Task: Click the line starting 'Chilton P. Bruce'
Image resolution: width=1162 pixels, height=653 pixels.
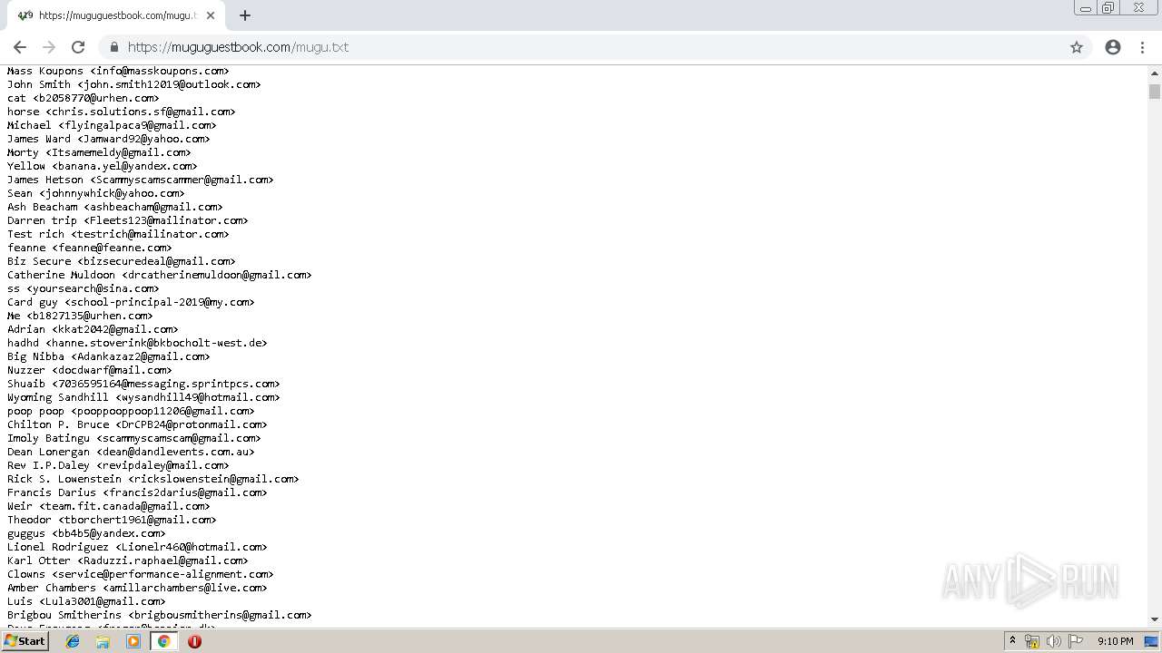Action: [137, 424]
